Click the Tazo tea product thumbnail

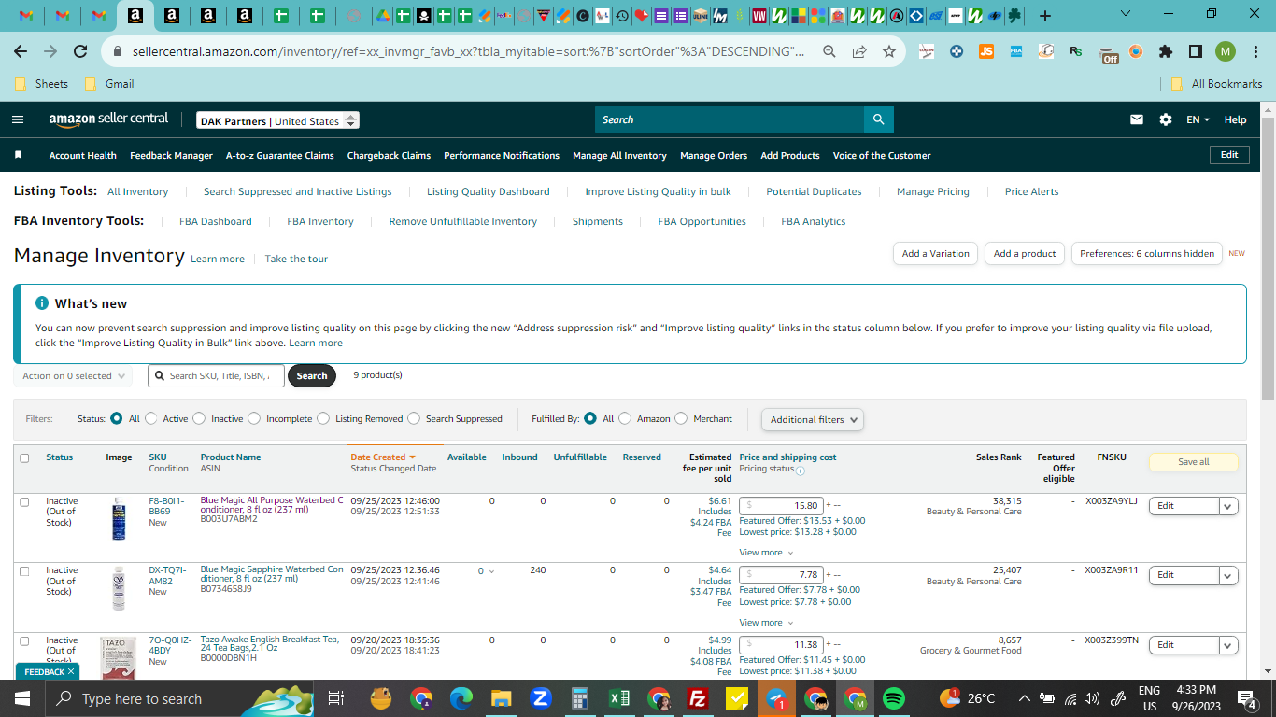click(119, 658)
